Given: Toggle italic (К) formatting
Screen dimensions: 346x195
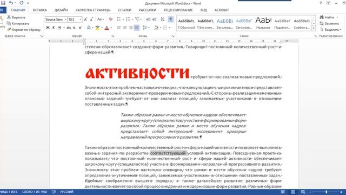Looking at the screenshot, I should pyautogui.click(x=54, y=28).
